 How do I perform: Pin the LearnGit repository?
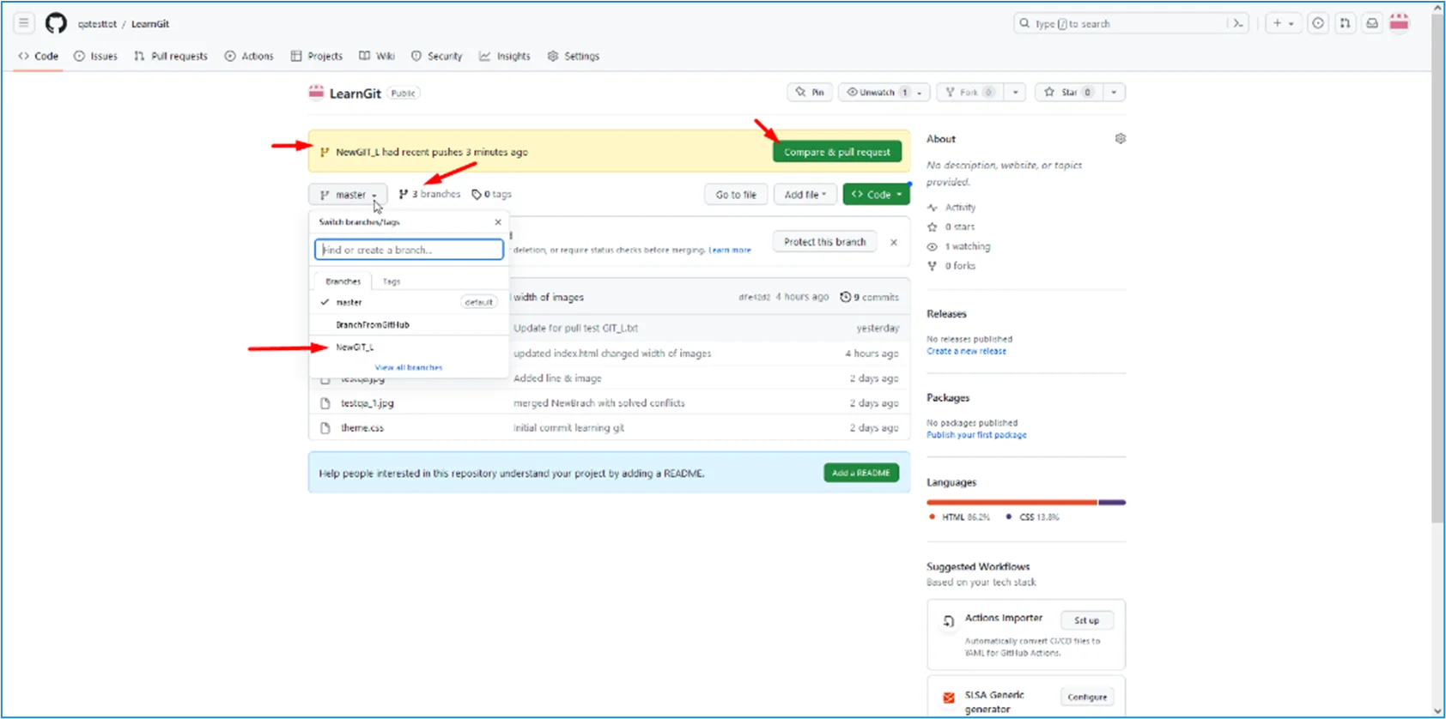(810, 92)
